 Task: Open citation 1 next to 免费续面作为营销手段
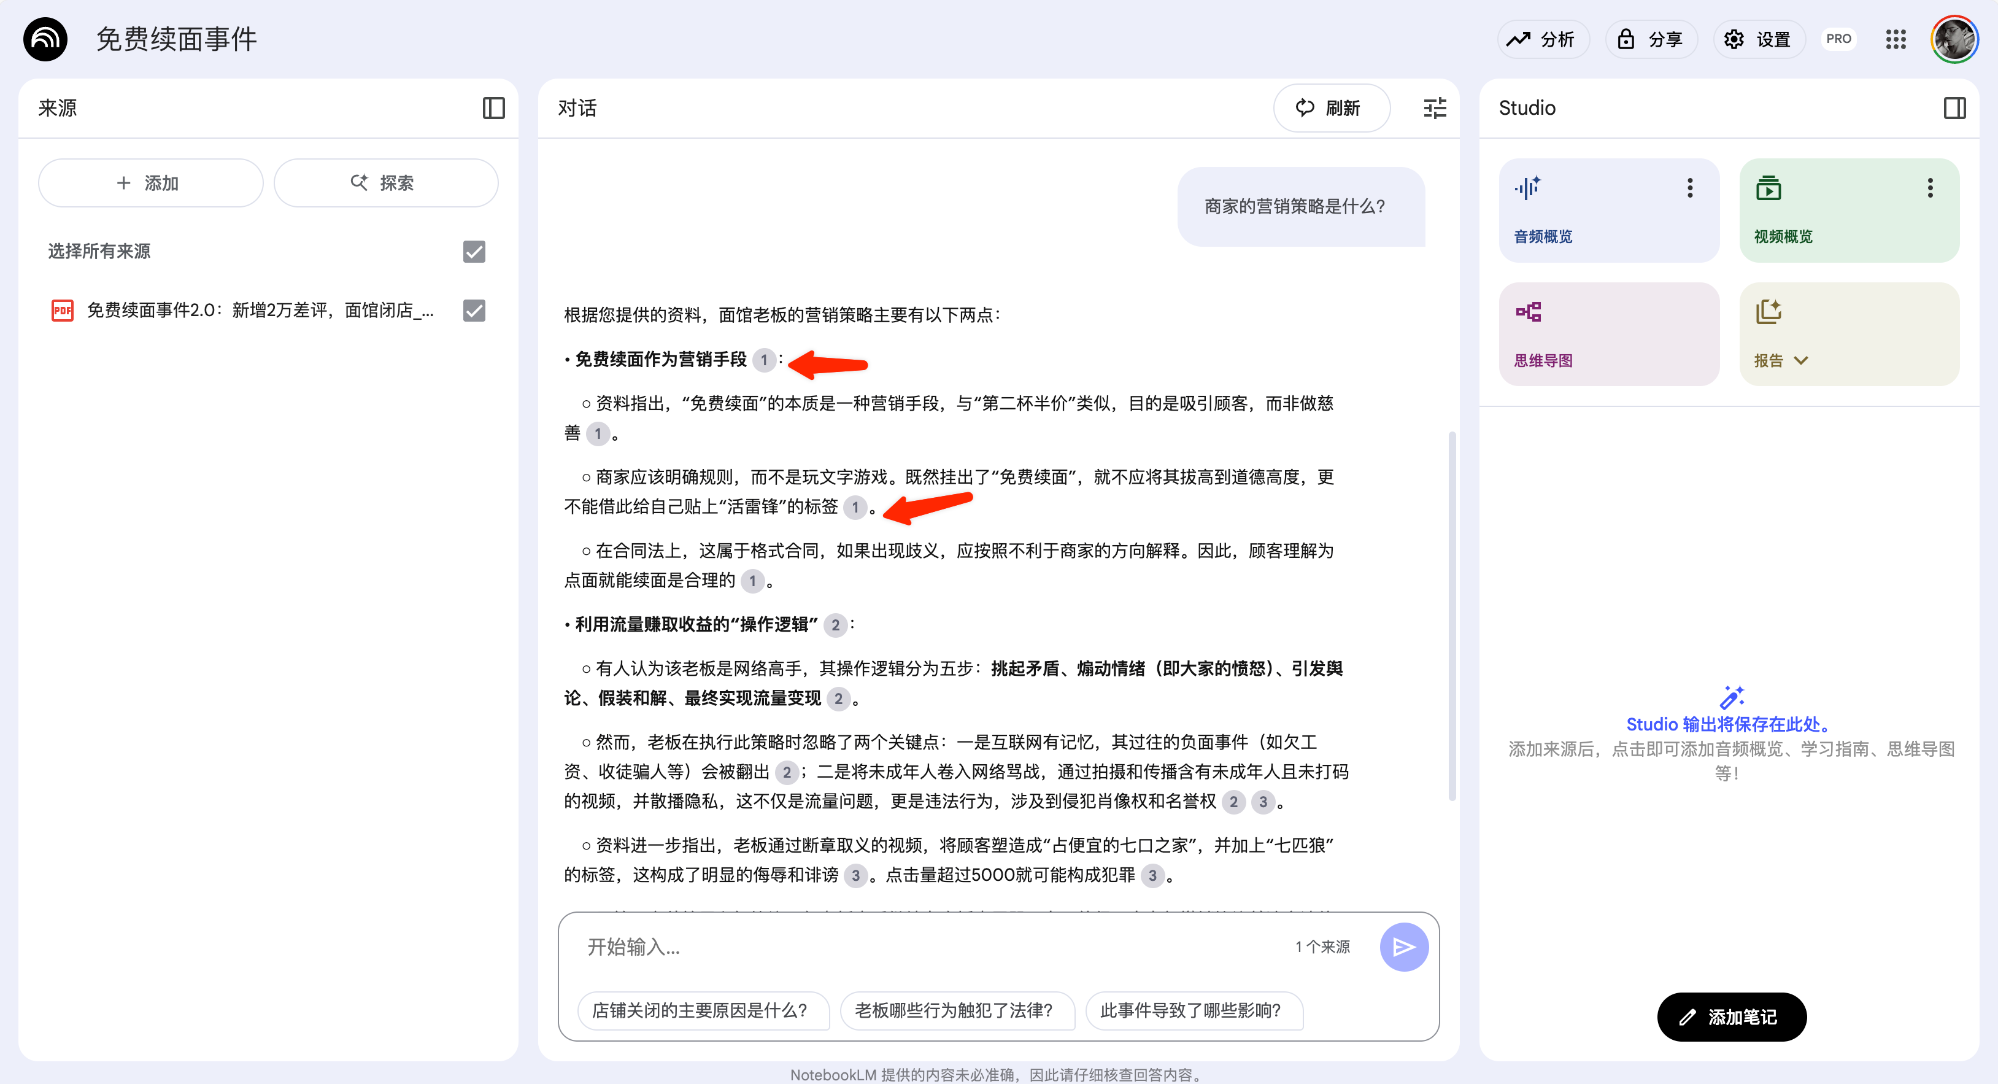coord(764,360)
